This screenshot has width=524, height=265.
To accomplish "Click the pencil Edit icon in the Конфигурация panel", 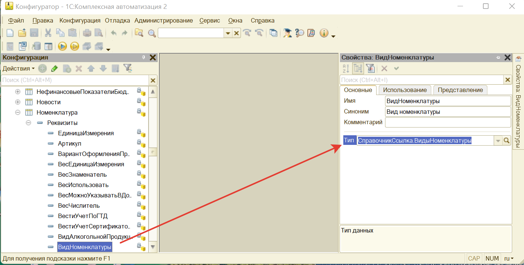I will coord(54,68).
